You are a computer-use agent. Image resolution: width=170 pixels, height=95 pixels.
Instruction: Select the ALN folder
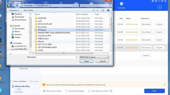tap(72, 21)
